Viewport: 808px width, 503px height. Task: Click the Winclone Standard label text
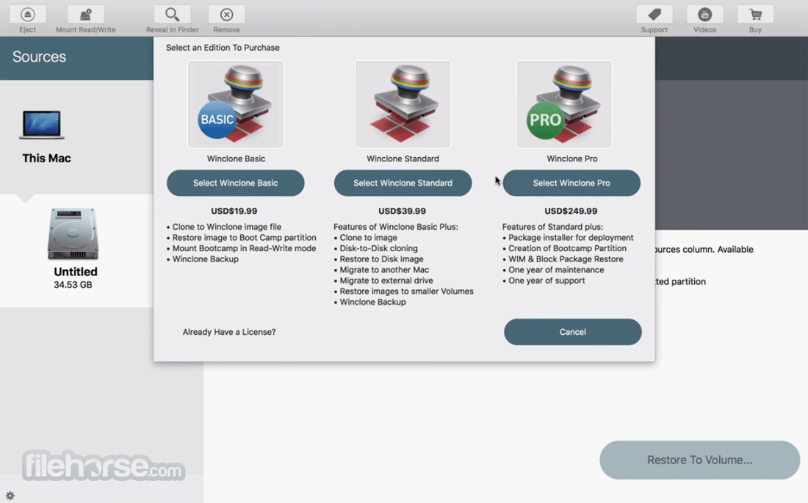point(403,159)
